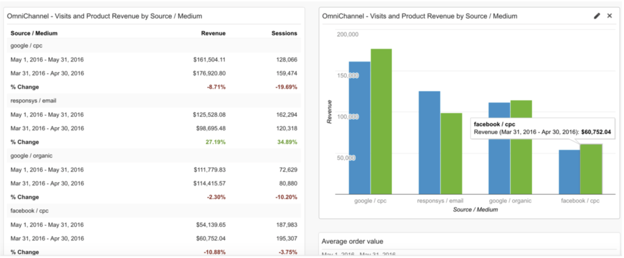Click the blue facebook / cpc bar
Viewport: 624px width, 258px height.
pos(569,172)
